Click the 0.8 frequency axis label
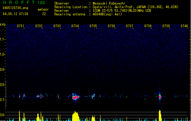 tap(2, 85)
